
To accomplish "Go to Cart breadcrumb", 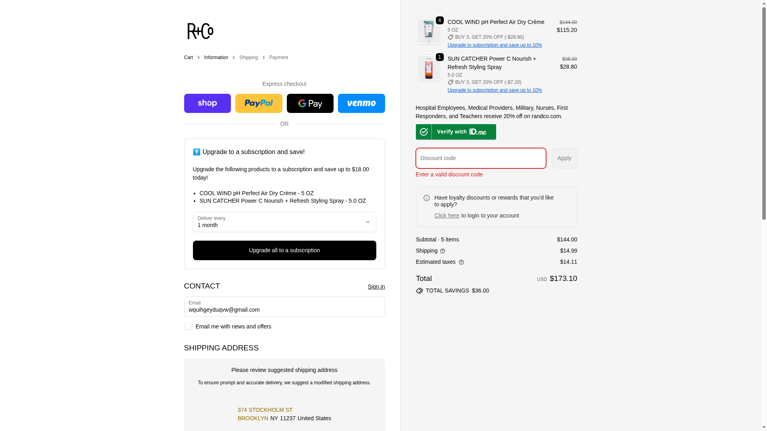I will coord(188,57).
